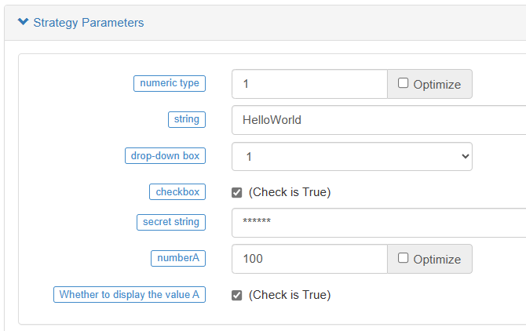The height and width of the screenshot is (331, 526).
Task: Click the secret string label tag
Action: point(171,222)
